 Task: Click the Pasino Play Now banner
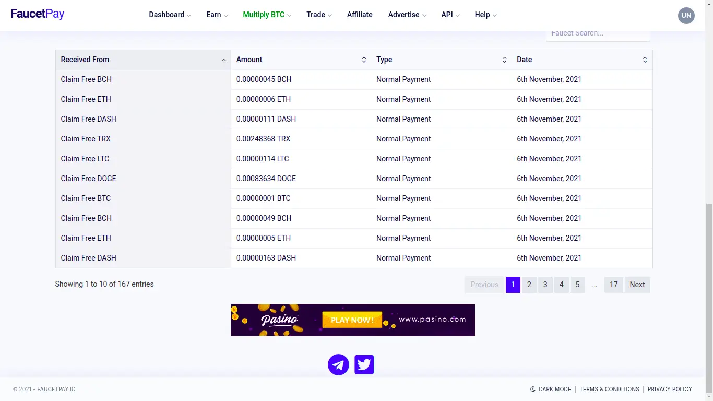click(353, 320)
